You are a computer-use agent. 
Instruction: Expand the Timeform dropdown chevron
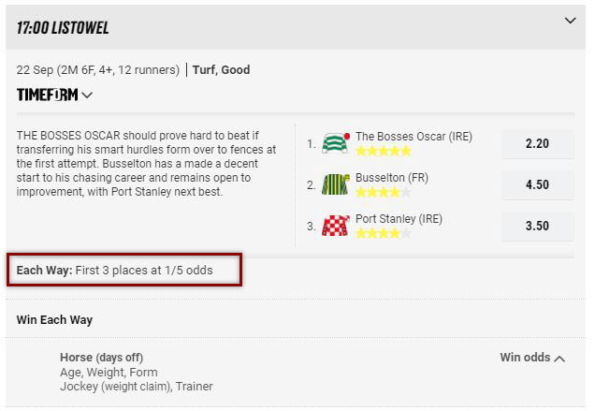87,95
